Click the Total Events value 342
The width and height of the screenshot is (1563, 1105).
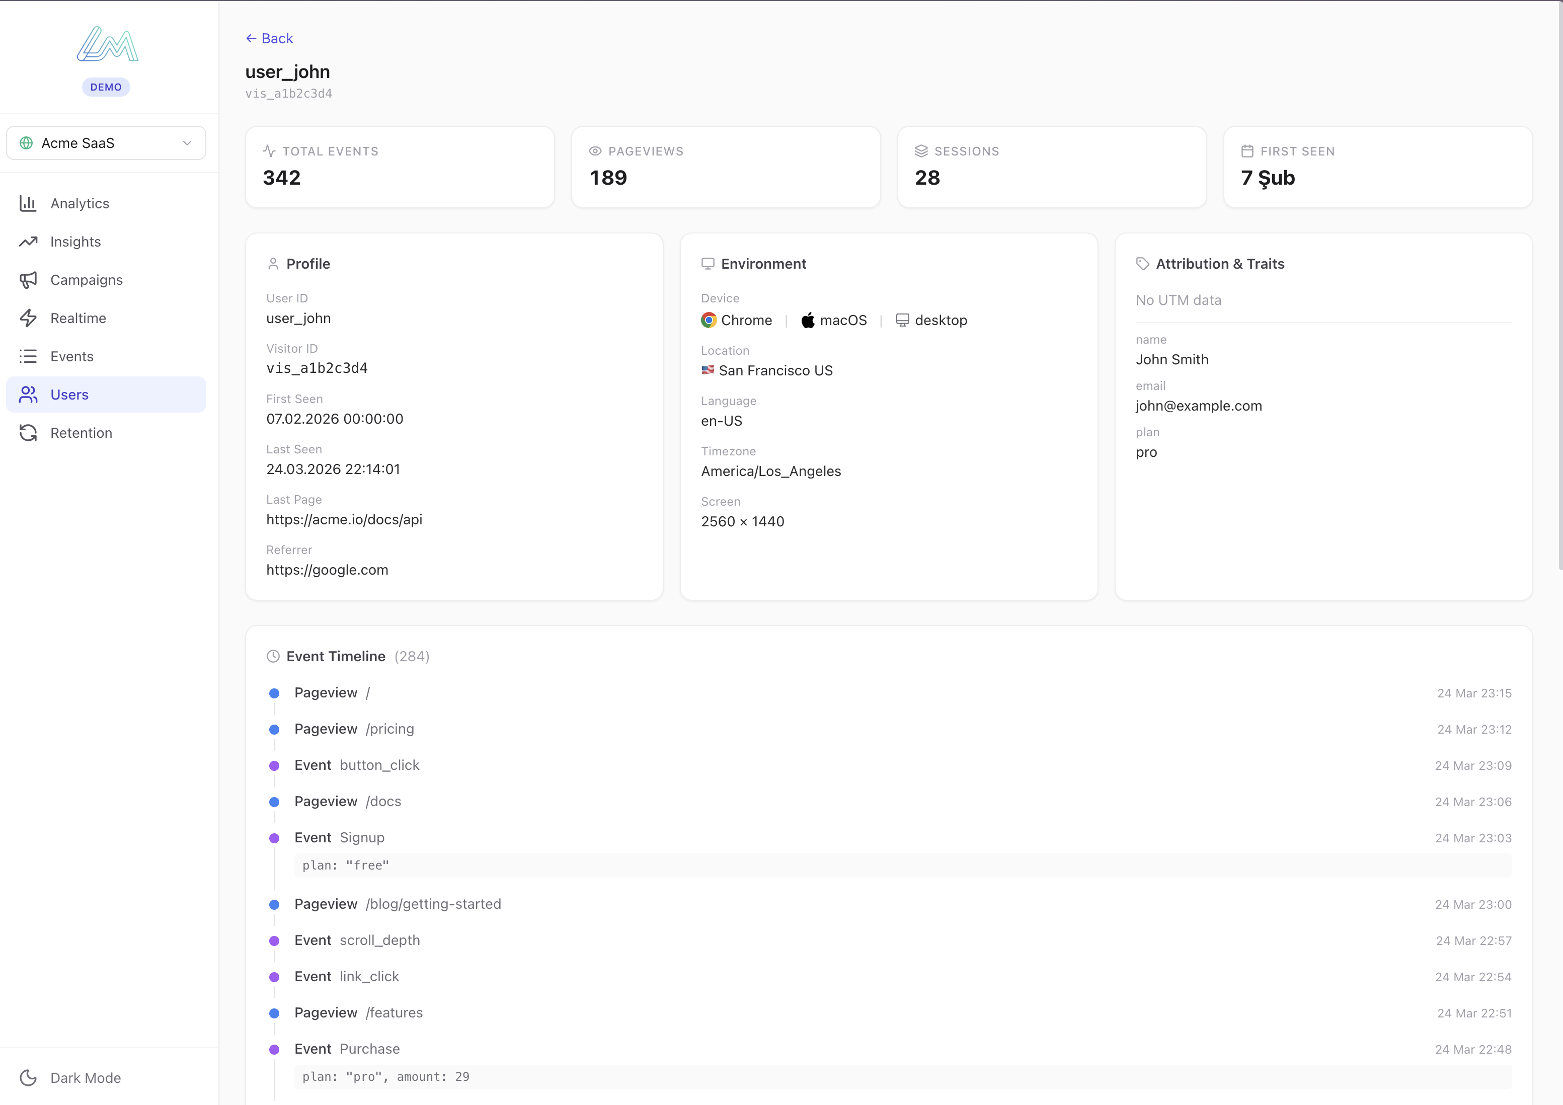tap(282, 178)
